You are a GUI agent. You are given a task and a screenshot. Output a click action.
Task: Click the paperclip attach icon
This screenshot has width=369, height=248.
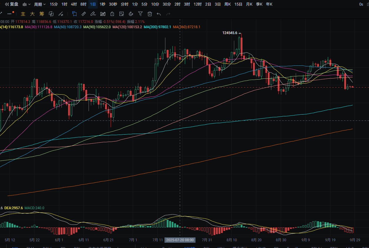(131, 14)
